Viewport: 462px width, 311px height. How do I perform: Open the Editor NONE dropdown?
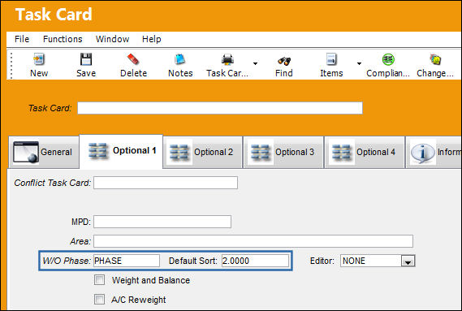(408, 261)
